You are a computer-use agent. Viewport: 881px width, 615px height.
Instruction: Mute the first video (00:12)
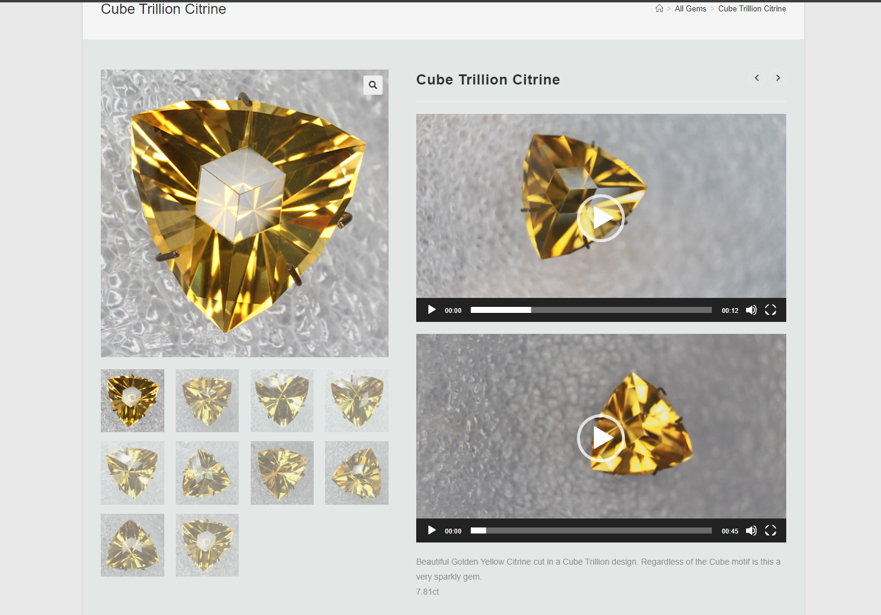pyautogui.click(x=751, y=310)
